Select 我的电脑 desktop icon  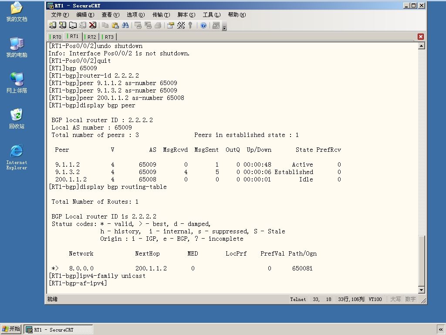pyautogui.click(x=17, y=47)
